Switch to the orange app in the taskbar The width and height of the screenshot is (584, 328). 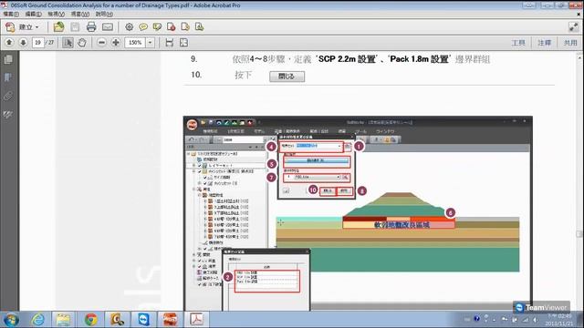[x=170, y=320]
